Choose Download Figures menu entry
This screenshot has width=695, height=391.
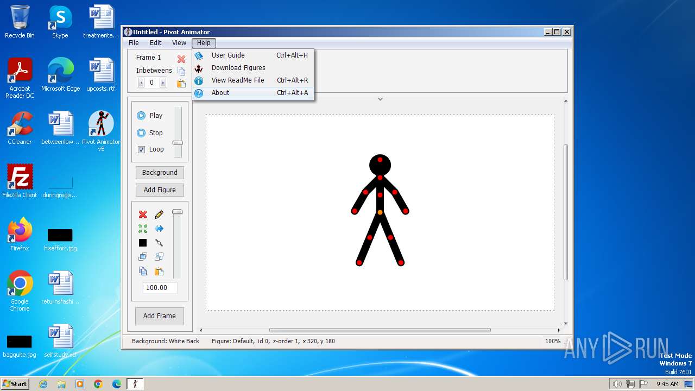coord(252,68)
